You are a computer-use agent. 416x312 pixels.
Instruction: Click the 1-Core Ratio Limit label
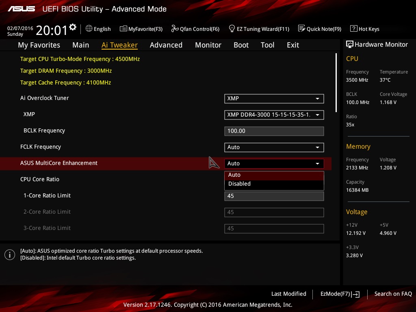click(x=47, y=195)
